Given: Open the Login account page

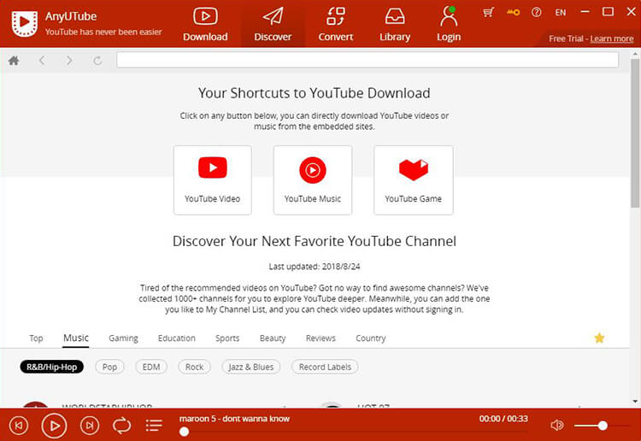Looking at the screenshot, I should [x=449, y=25].
